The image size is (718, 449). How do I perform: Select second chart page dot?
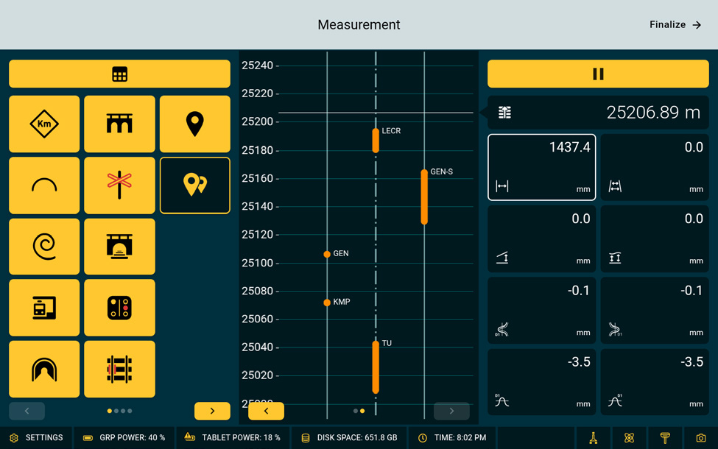point(362,411)
